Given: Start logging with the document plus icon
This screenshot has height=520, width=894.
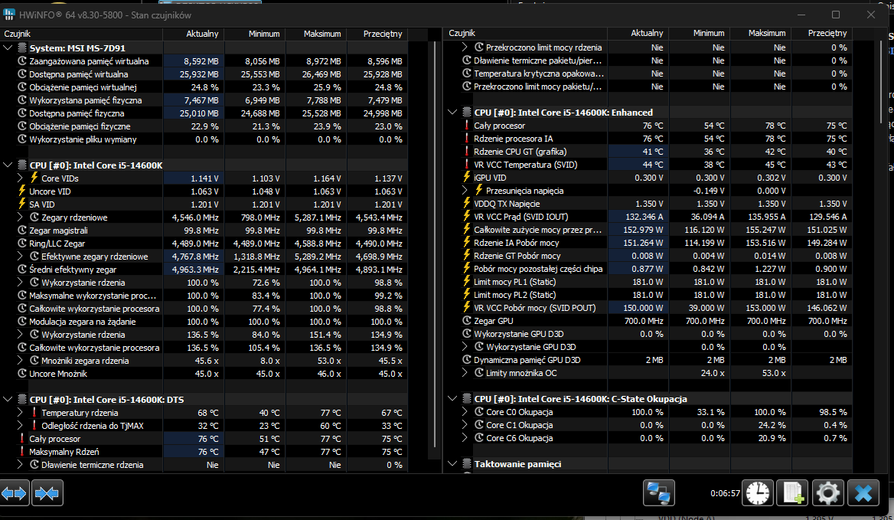Looking at the screenshot, I should tap(792, 494).
